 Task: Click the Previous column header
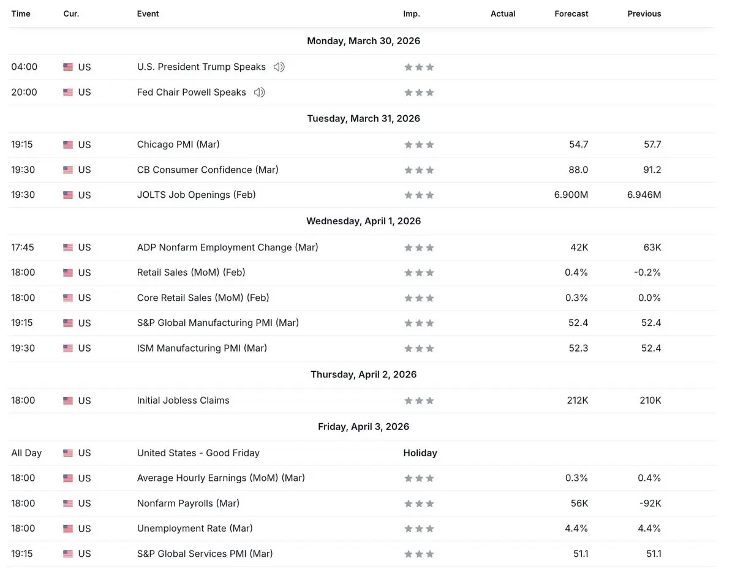(644, 13)
